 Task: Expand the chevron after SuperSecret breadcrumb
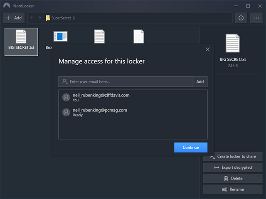pos(74,18)
